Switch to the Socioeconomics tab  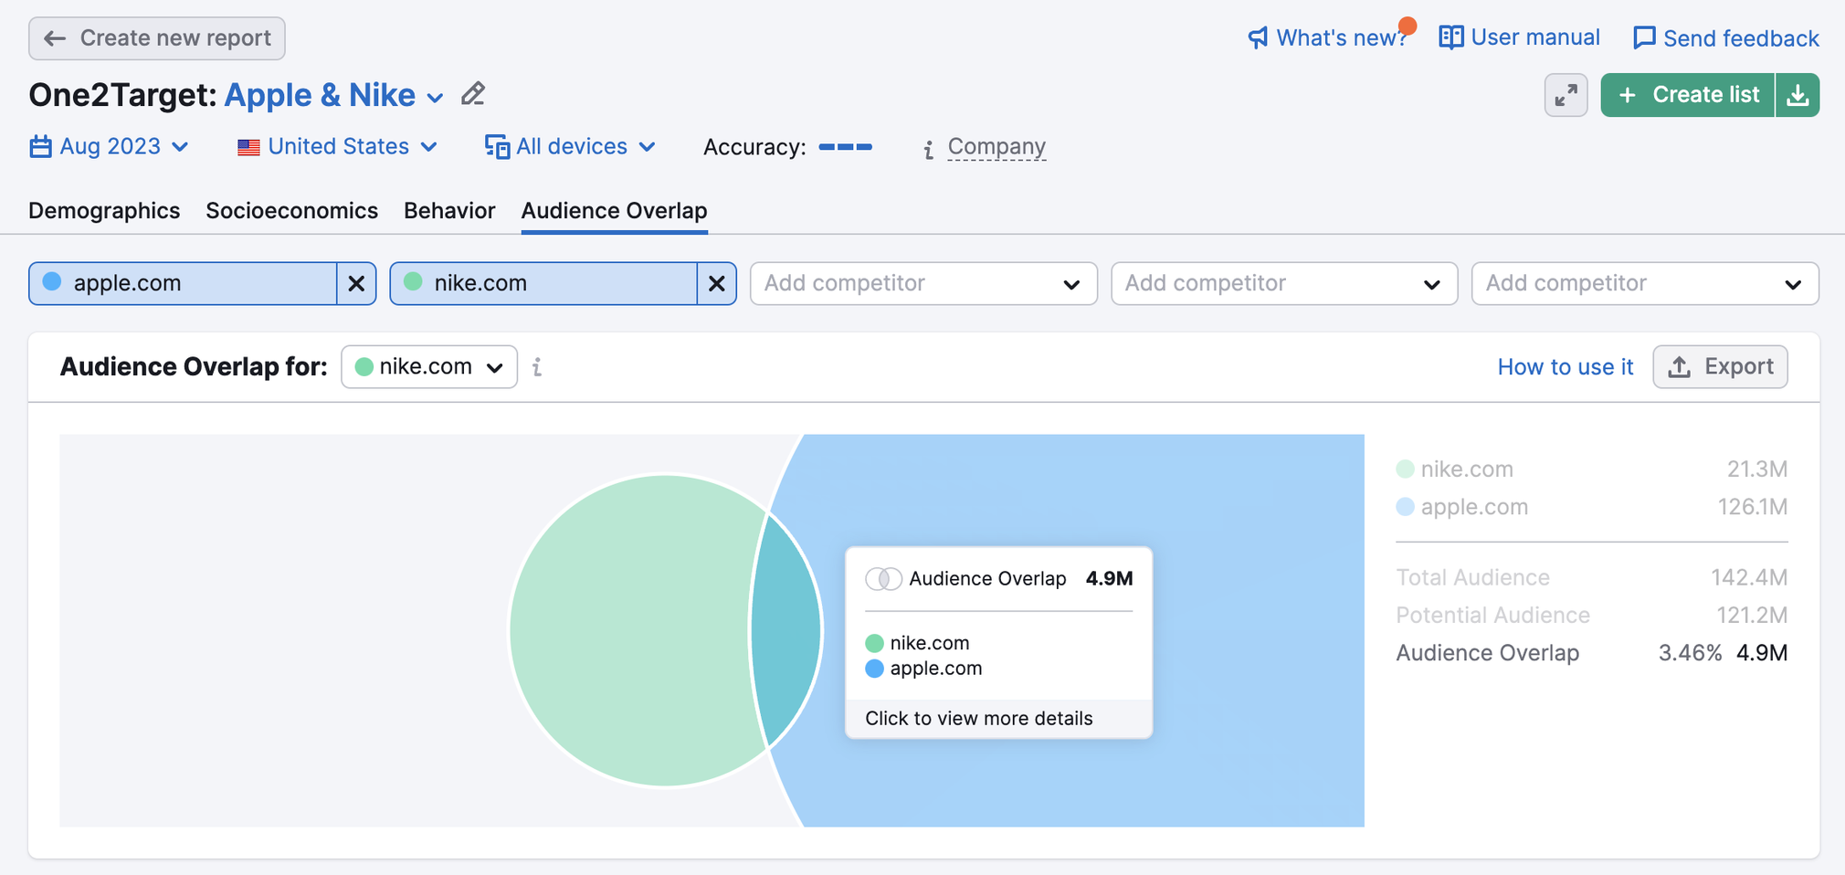[x=291, y=210]
